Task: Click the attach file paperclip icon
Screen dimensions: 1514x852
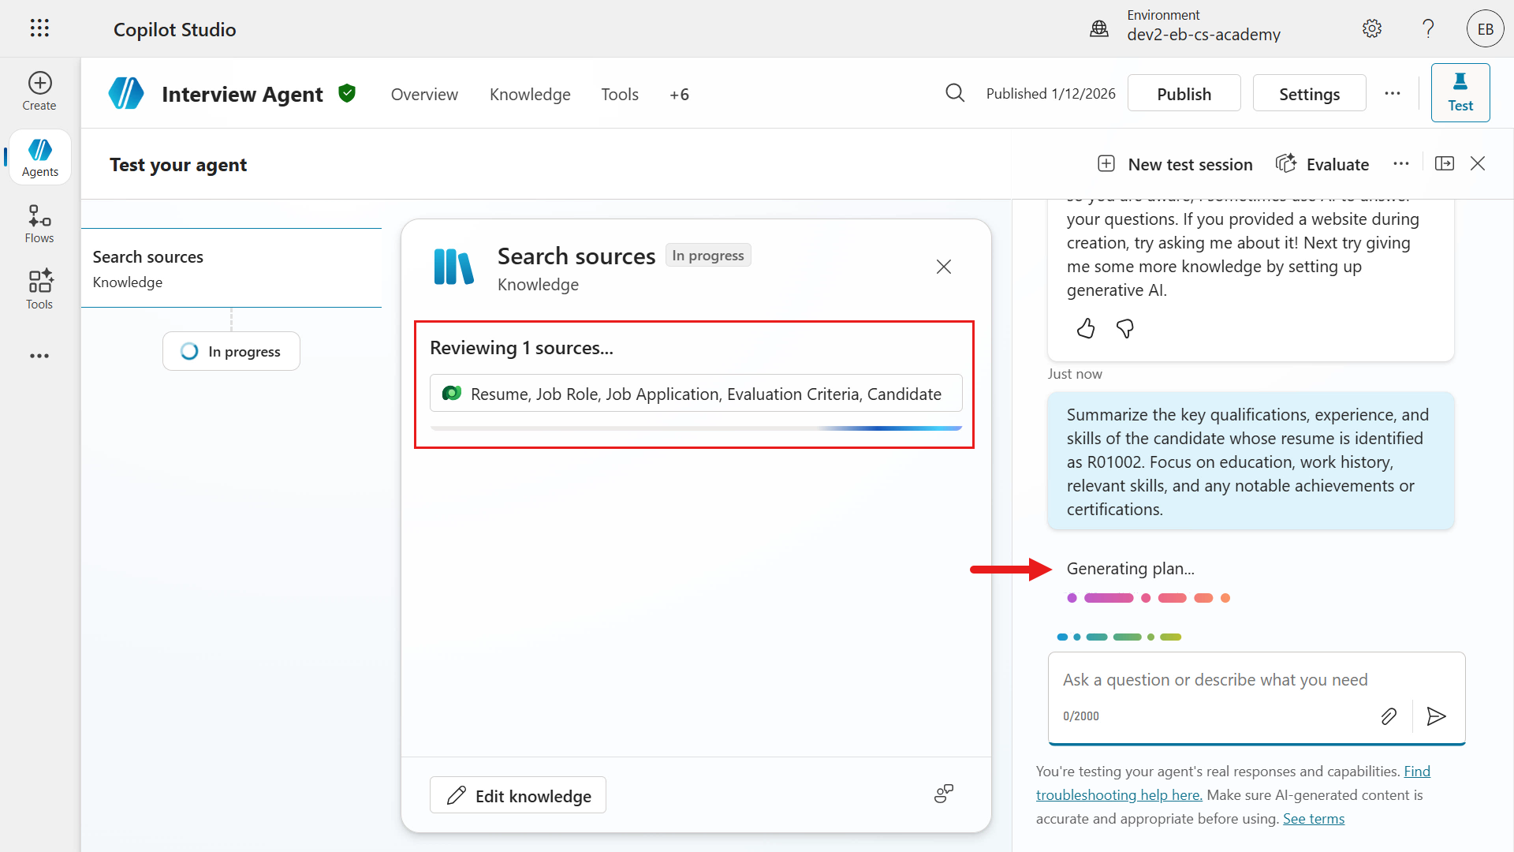Action: [x=1389, y=716]
